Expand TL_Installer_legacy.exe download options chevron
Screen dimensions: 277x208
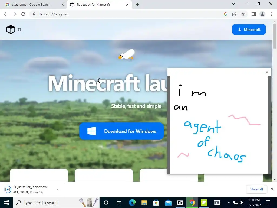pos(58,189)
